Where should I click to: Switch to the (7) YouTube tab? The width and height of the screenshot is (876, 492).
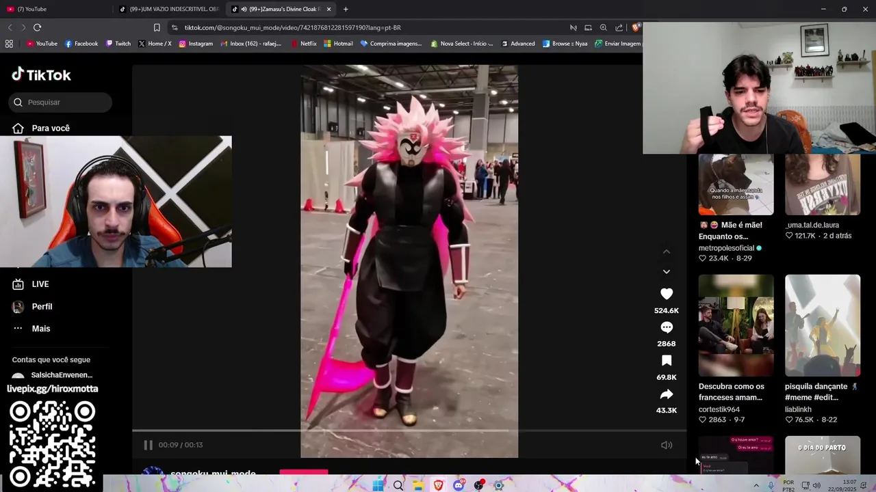pyautogui.click(x=57, y=9)
